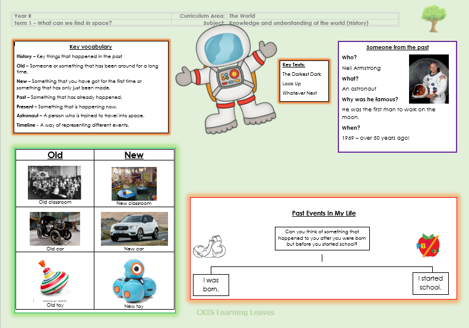Image resolution: width=469 pixels, height=328 pixels.
Task: Select the new car picture
Action: [x=134, y=229]
